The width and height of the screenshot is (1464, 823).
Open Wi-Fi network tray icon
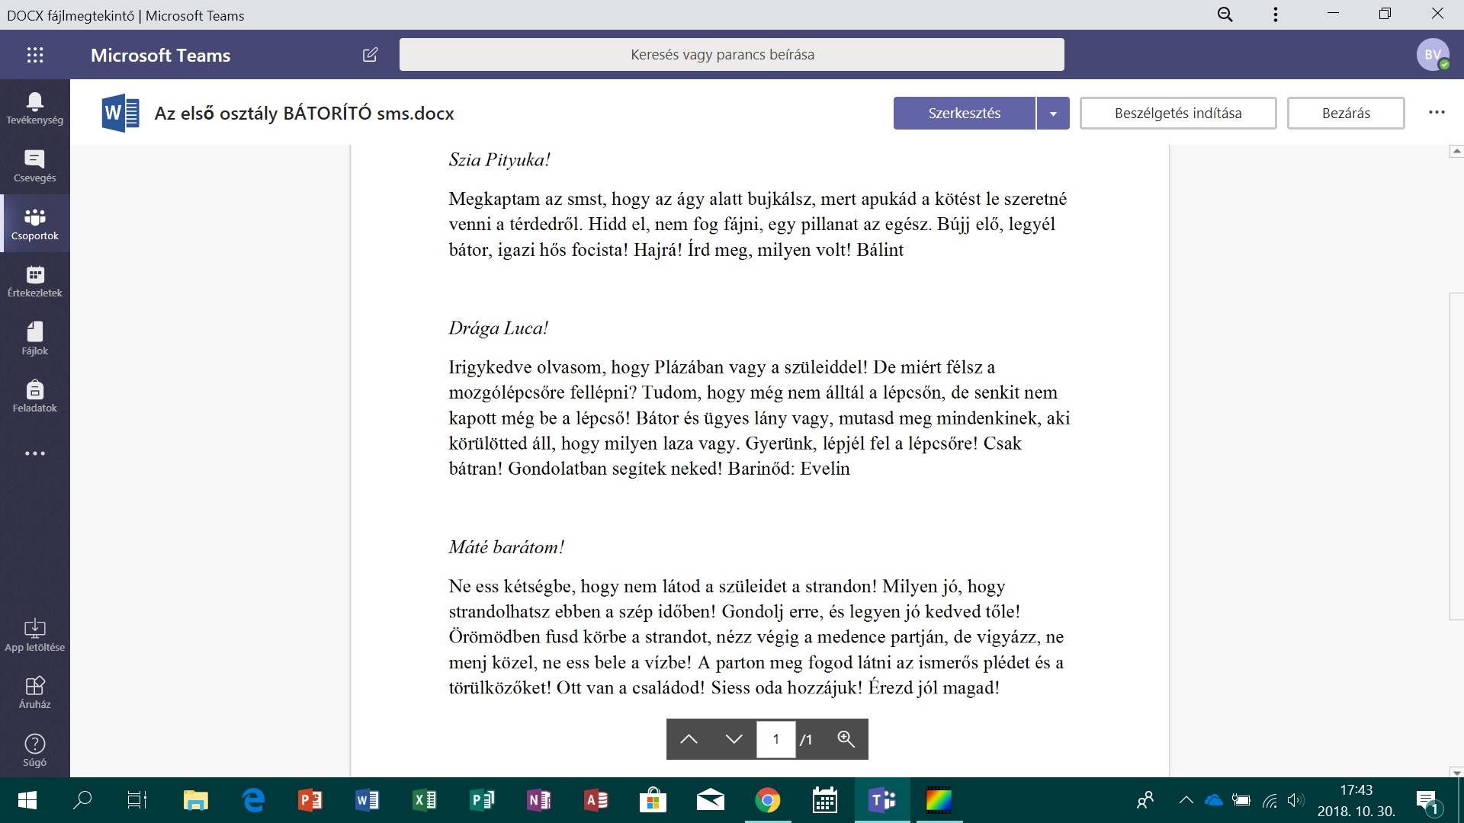click(1270, 800)
